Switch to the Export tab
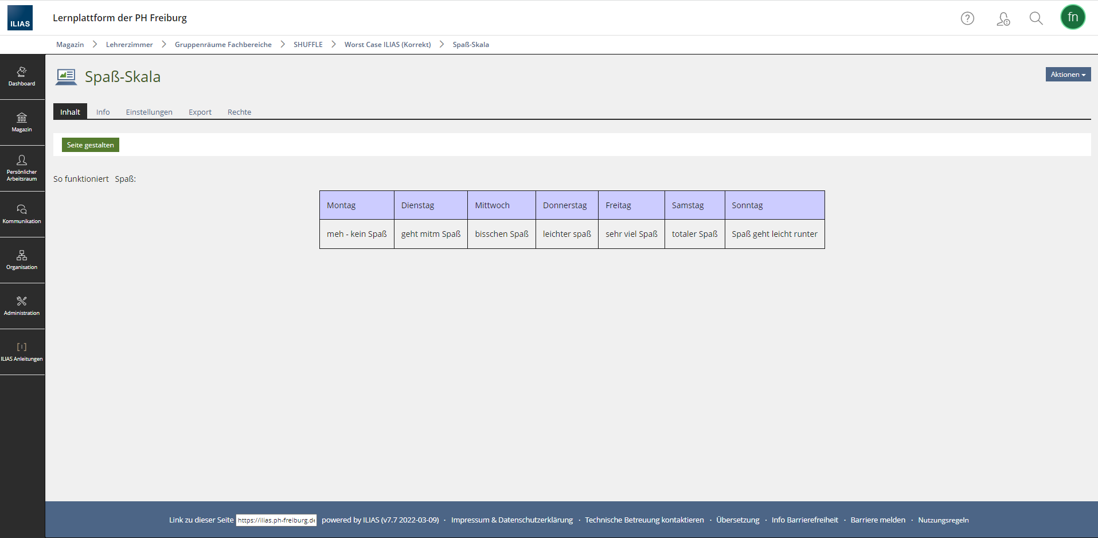Screen dimensions: 1098x538 click(200, 112)
